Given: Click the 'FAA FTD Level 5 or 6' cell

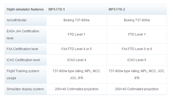Looking at the screenshot, I should point(137,49).
